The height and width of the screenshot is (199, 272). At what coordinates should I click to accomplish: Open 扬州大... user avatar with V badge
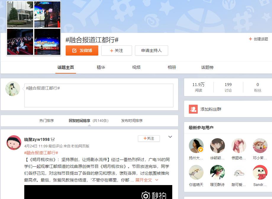tap(196, 146)
